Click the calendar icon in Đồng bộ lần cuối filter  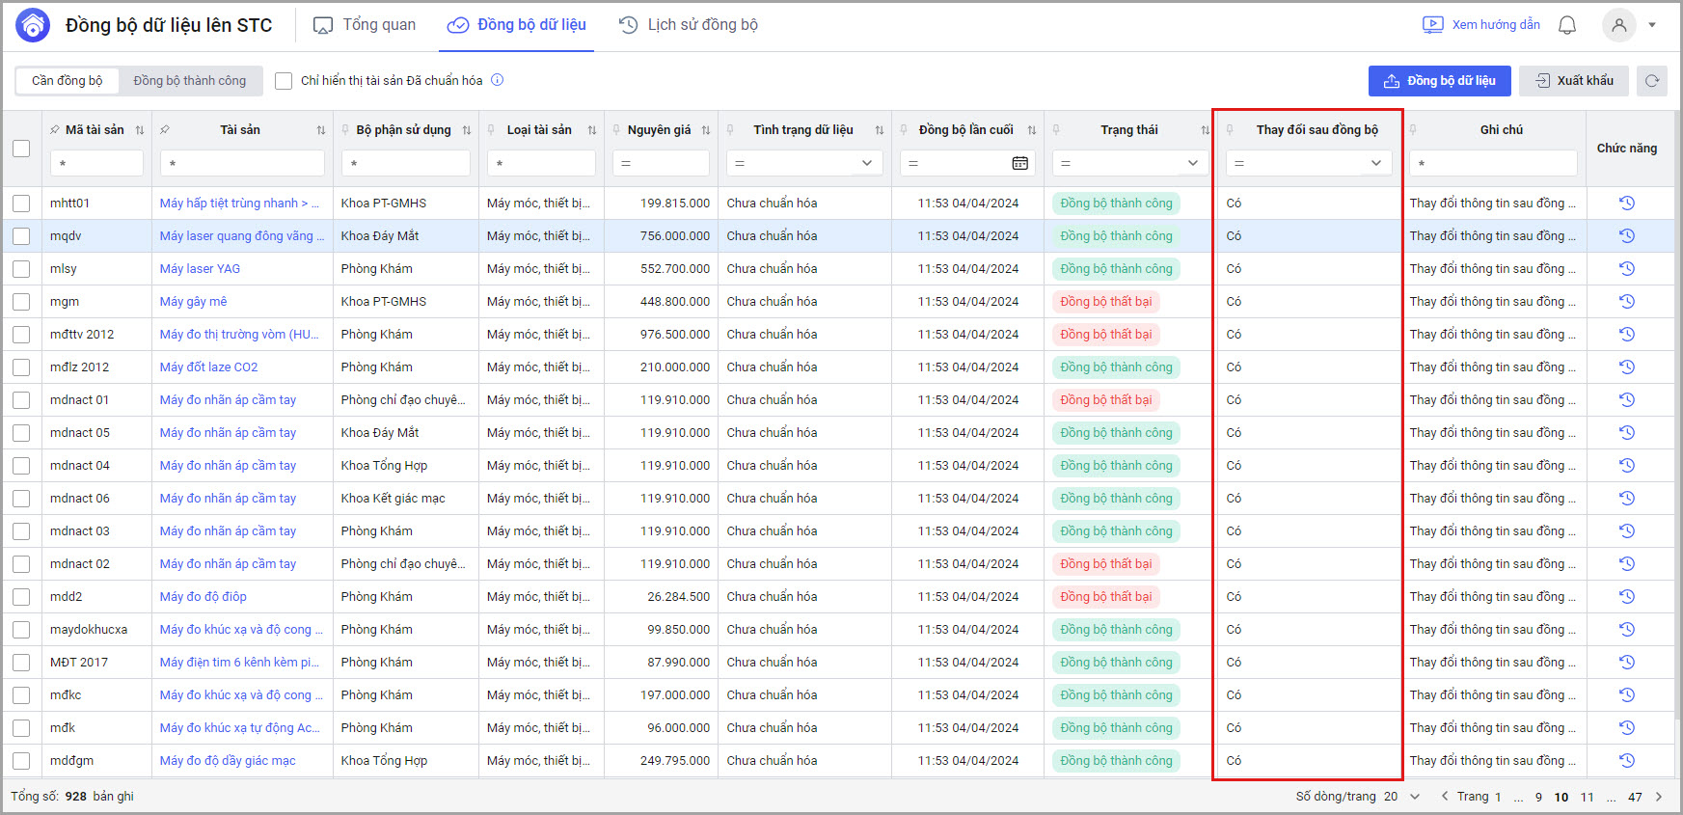(x=1019, y=163)
